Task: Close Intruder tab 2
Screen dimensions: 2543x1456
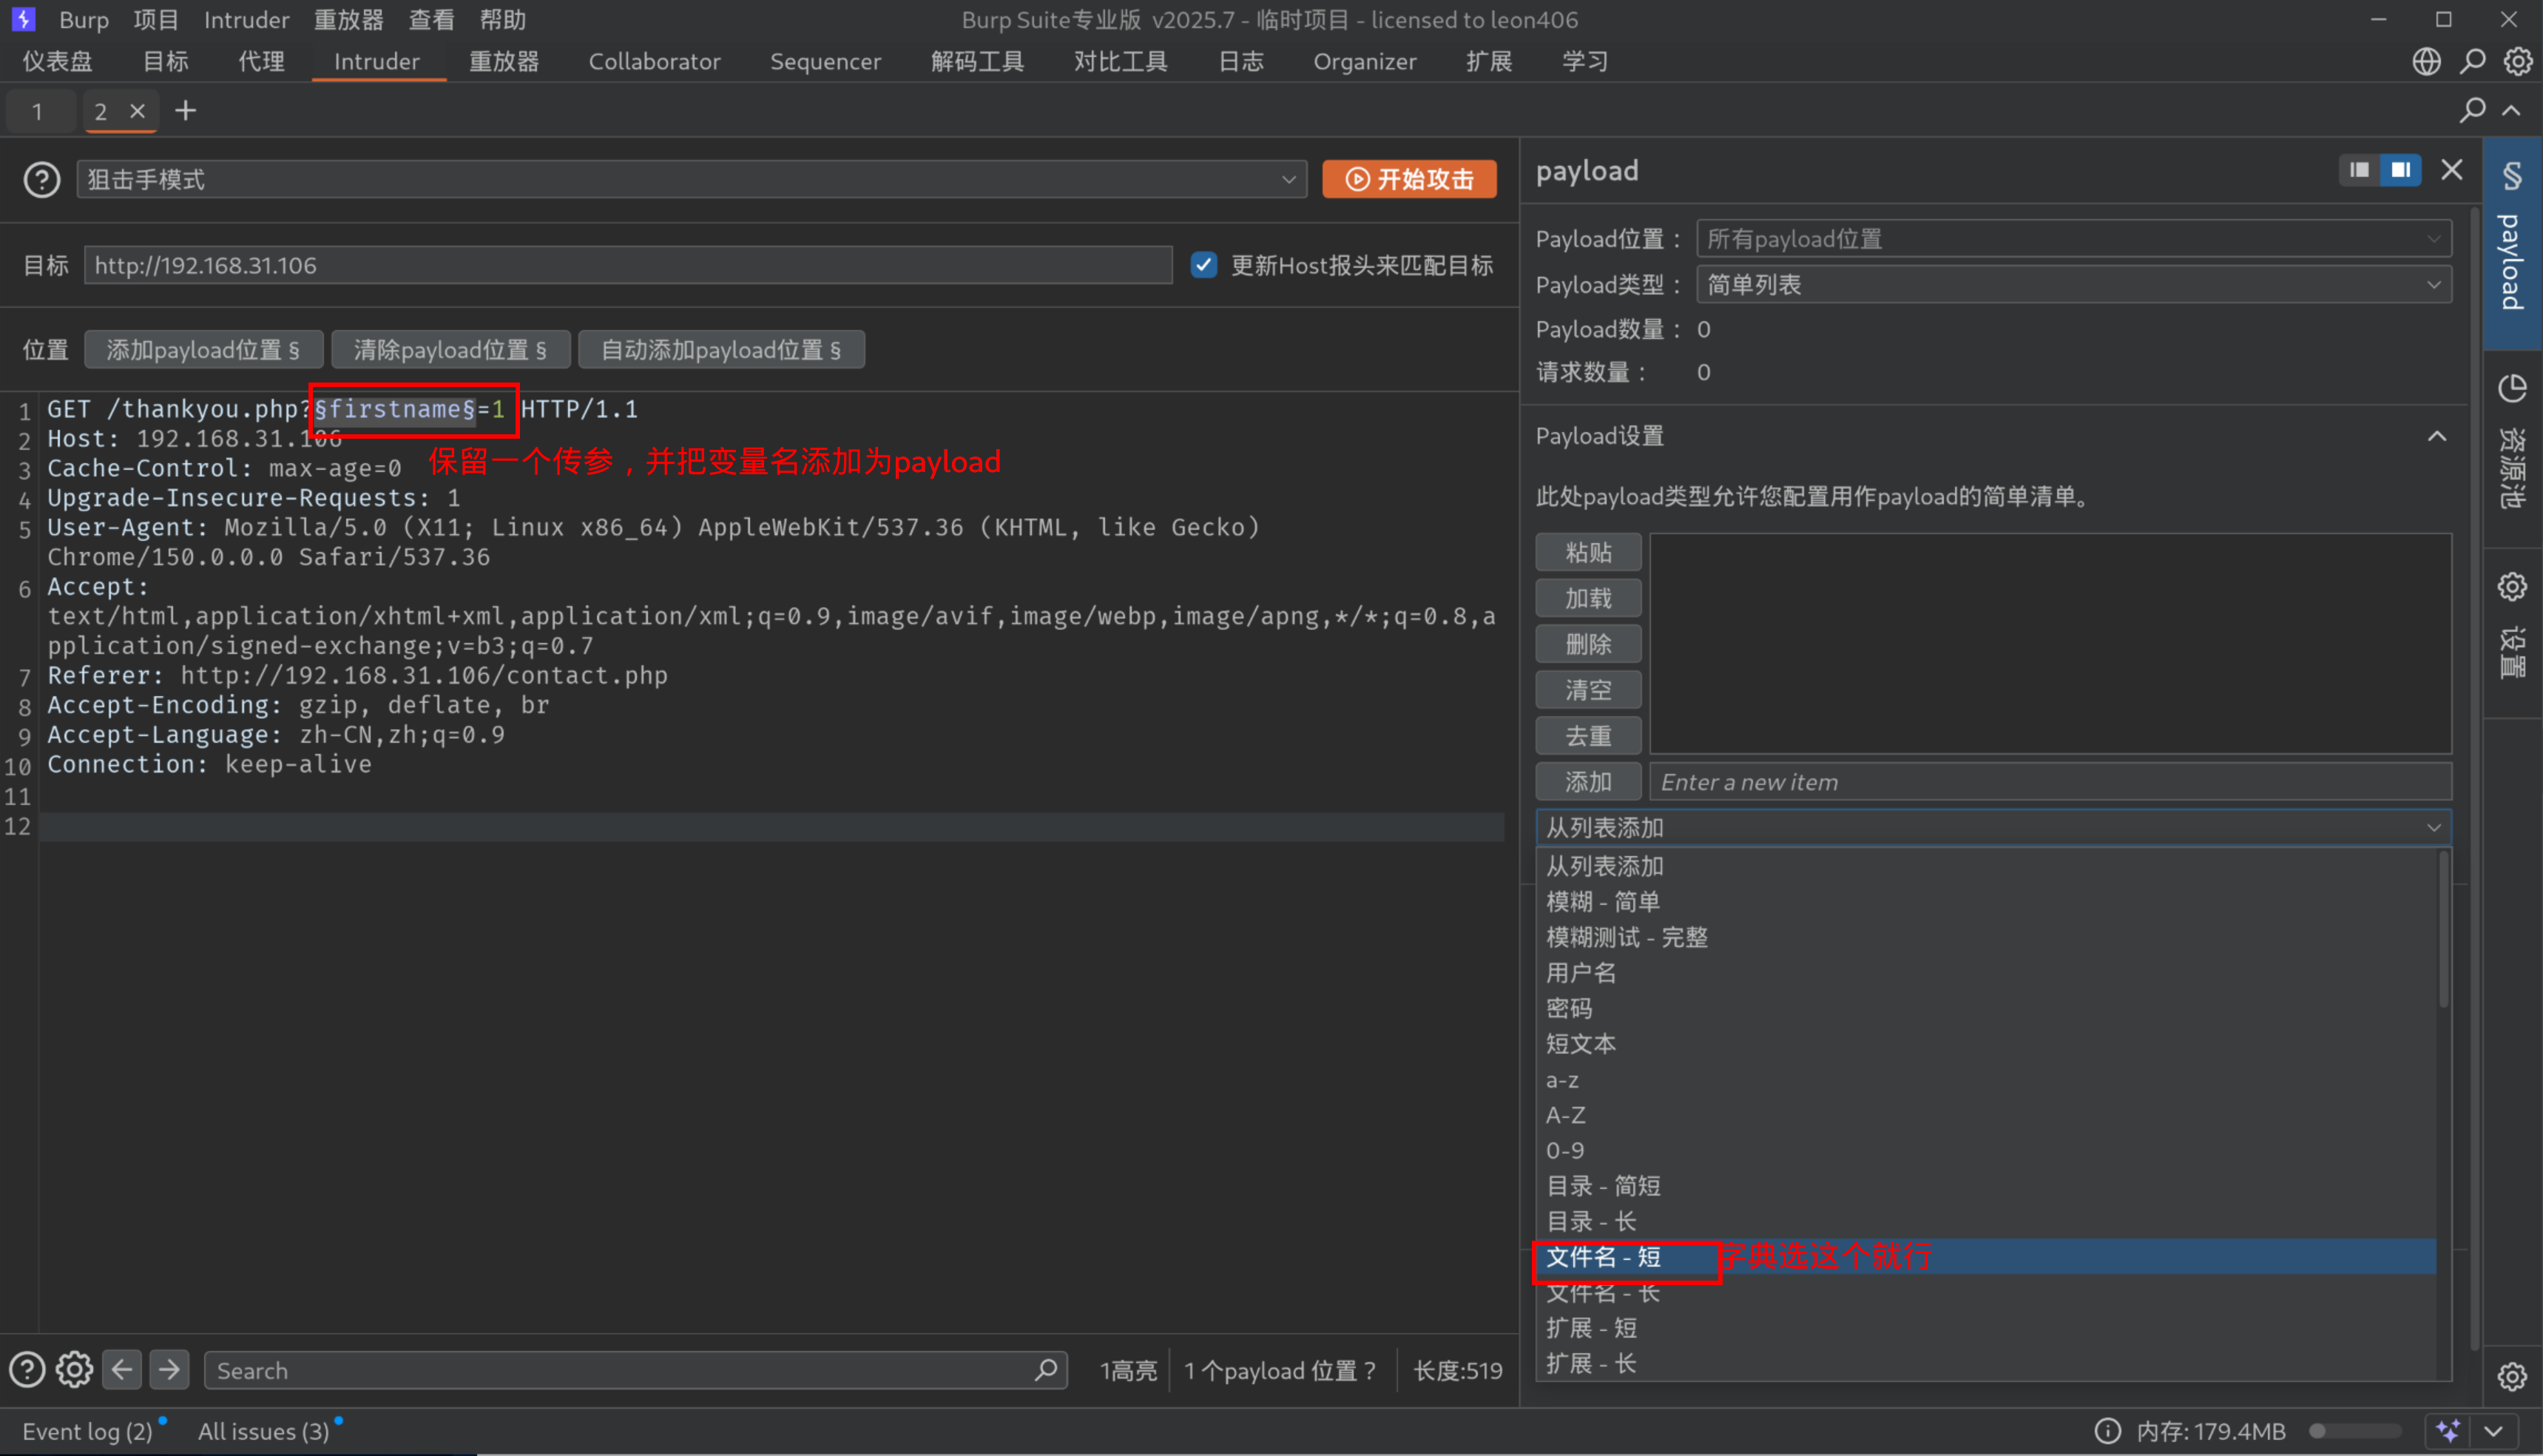Action: coord(138,110)
